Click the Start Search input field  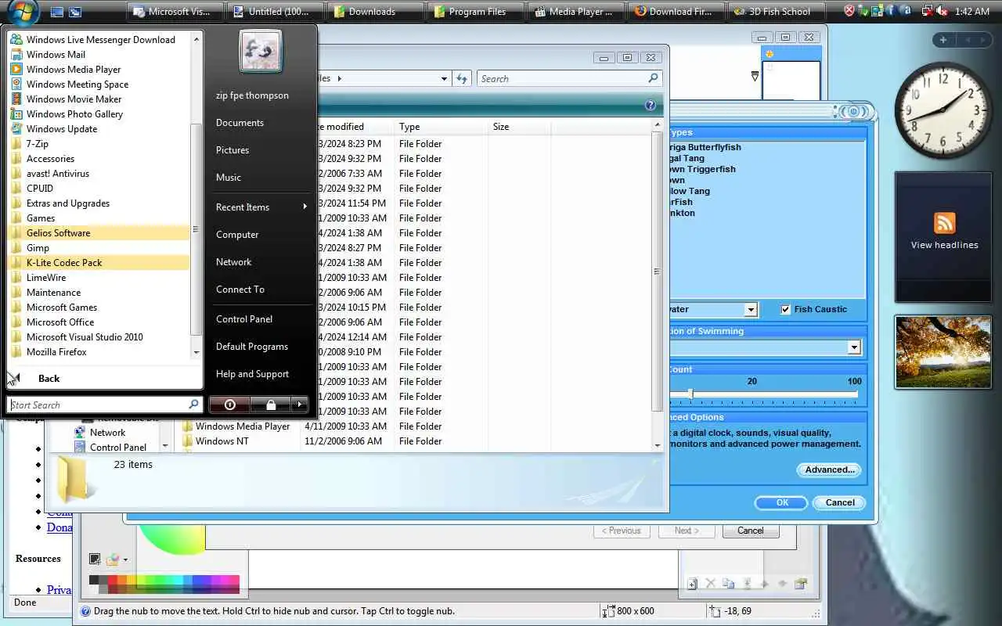(x=104, y=405)
